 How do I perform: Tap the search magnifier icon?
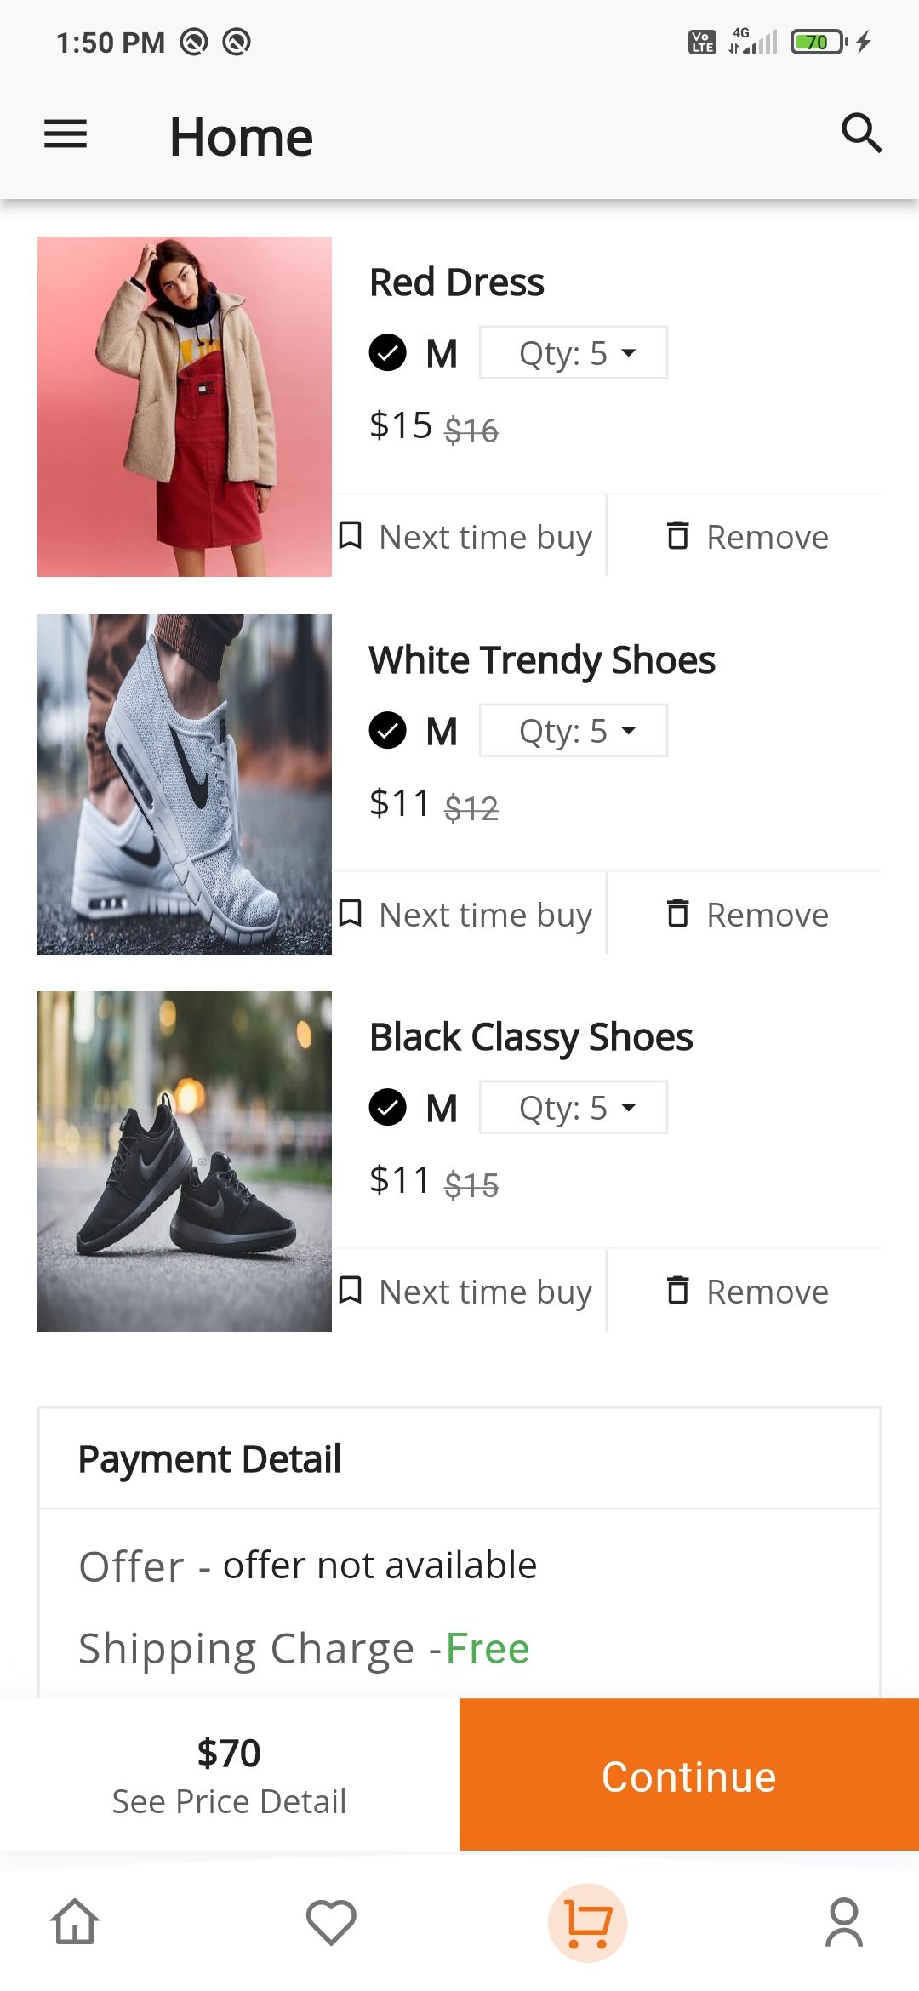(x=861, y=134)
